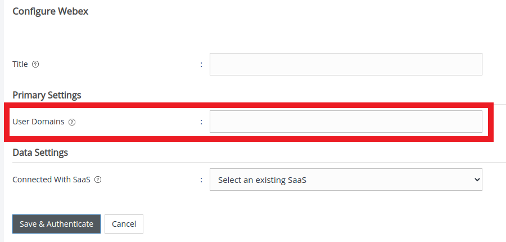The height and width of the screenshot is (242, 506).
Task: Click the colon separator next to Title
Action: click(201, 65)
